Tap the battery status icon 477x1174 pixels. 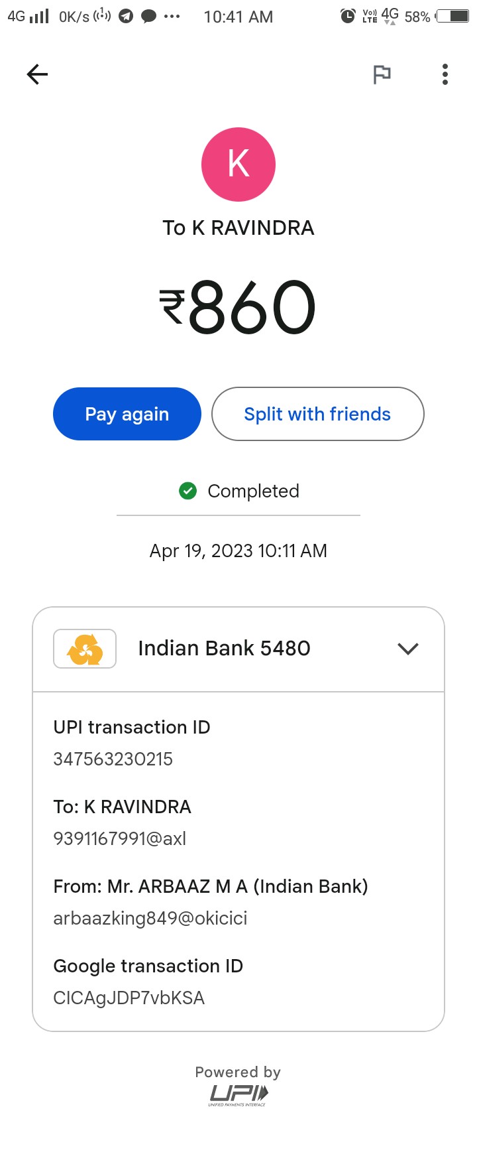point(452,16)
